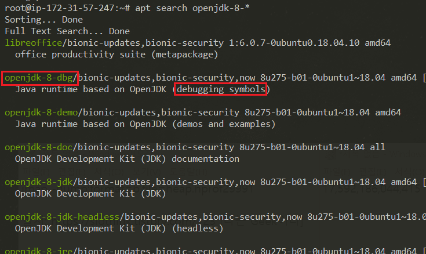Click the highlighted 'debugging symbols' text

222,89
